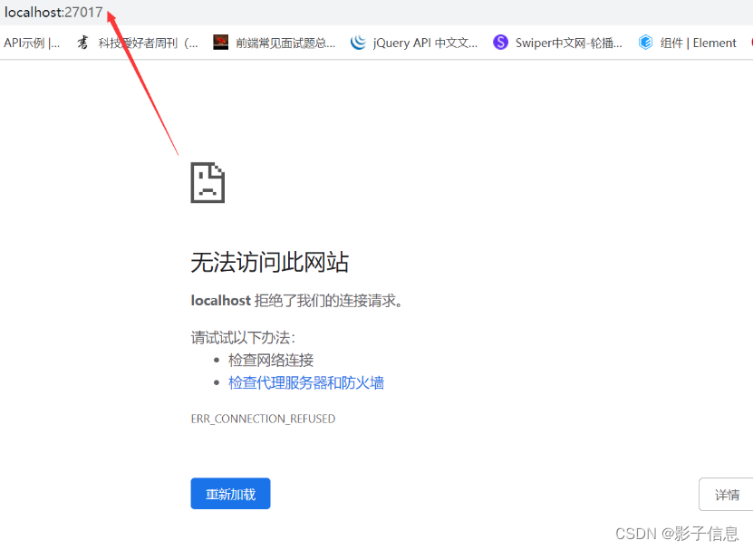Open the 检查代理服务器和防火墙 link

pos(305,382)
